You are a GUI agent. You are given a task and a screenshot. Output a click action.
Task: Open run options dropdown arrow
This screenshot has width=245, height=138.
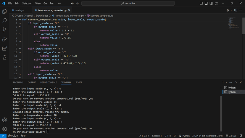tap(231, 10)
